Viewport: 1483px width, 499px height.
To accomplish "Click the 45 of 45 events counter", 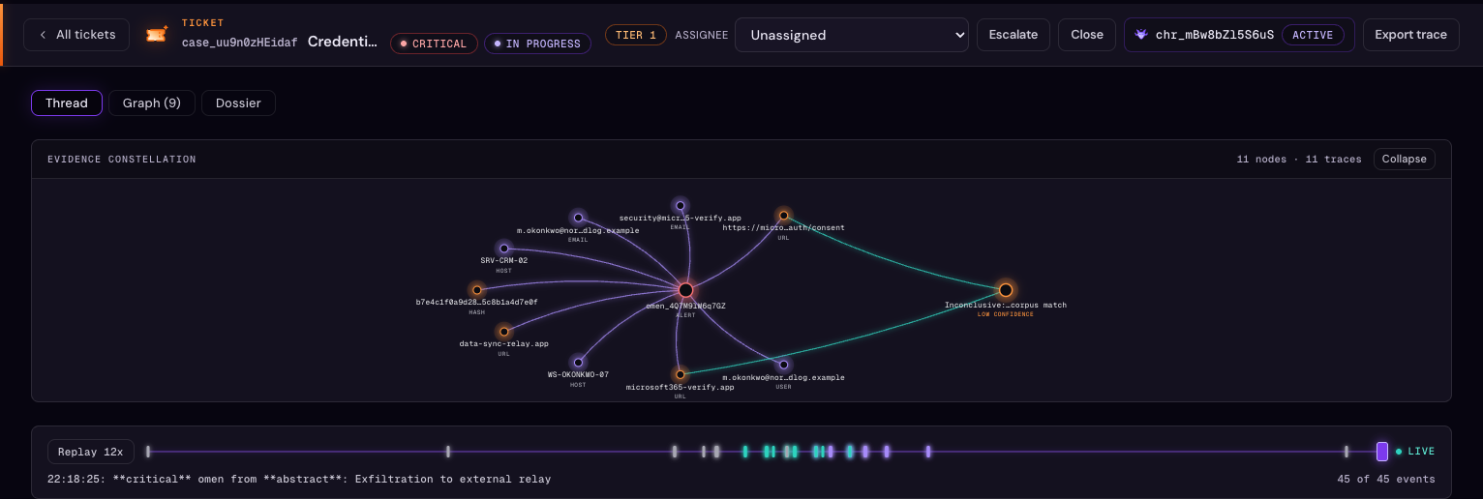I will [x=1386, y=479].
